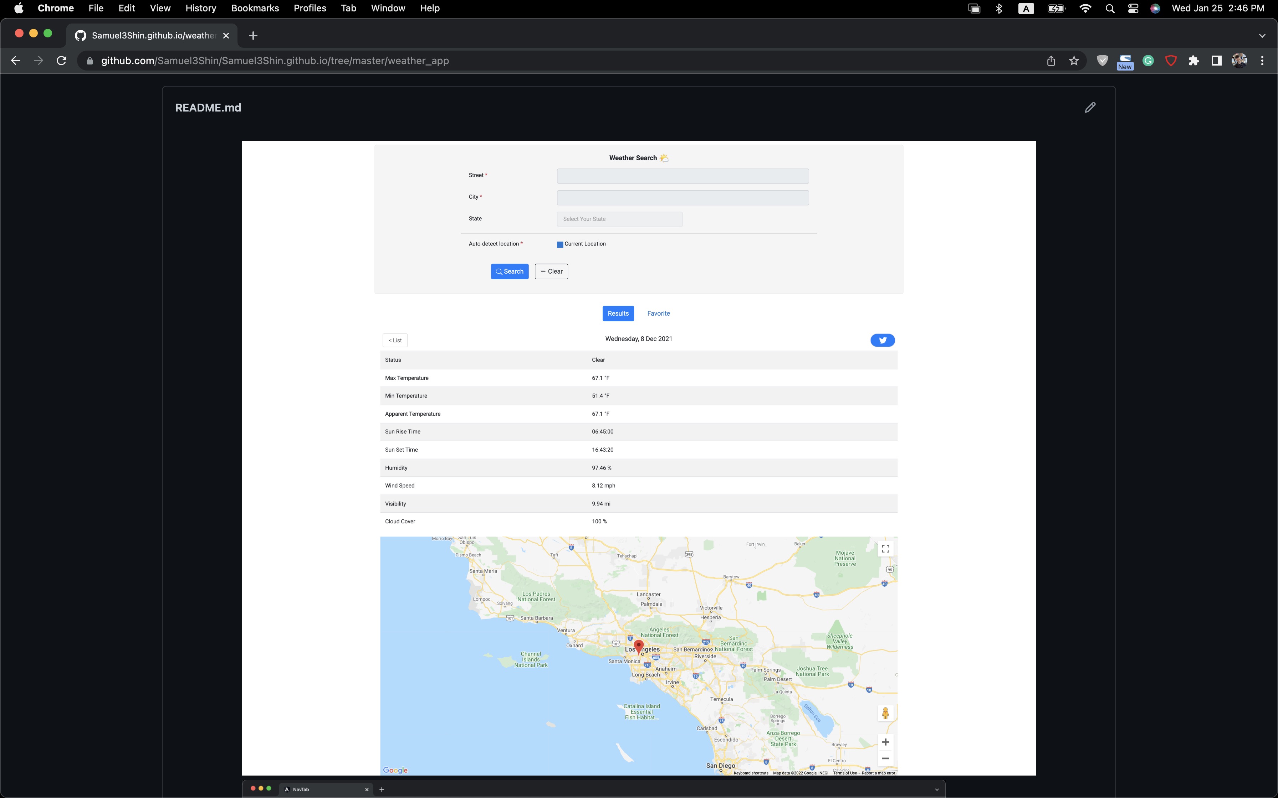Click the blue Search button
The height and width of the screenshot is (798, 1278).
[x=509, y=271]
